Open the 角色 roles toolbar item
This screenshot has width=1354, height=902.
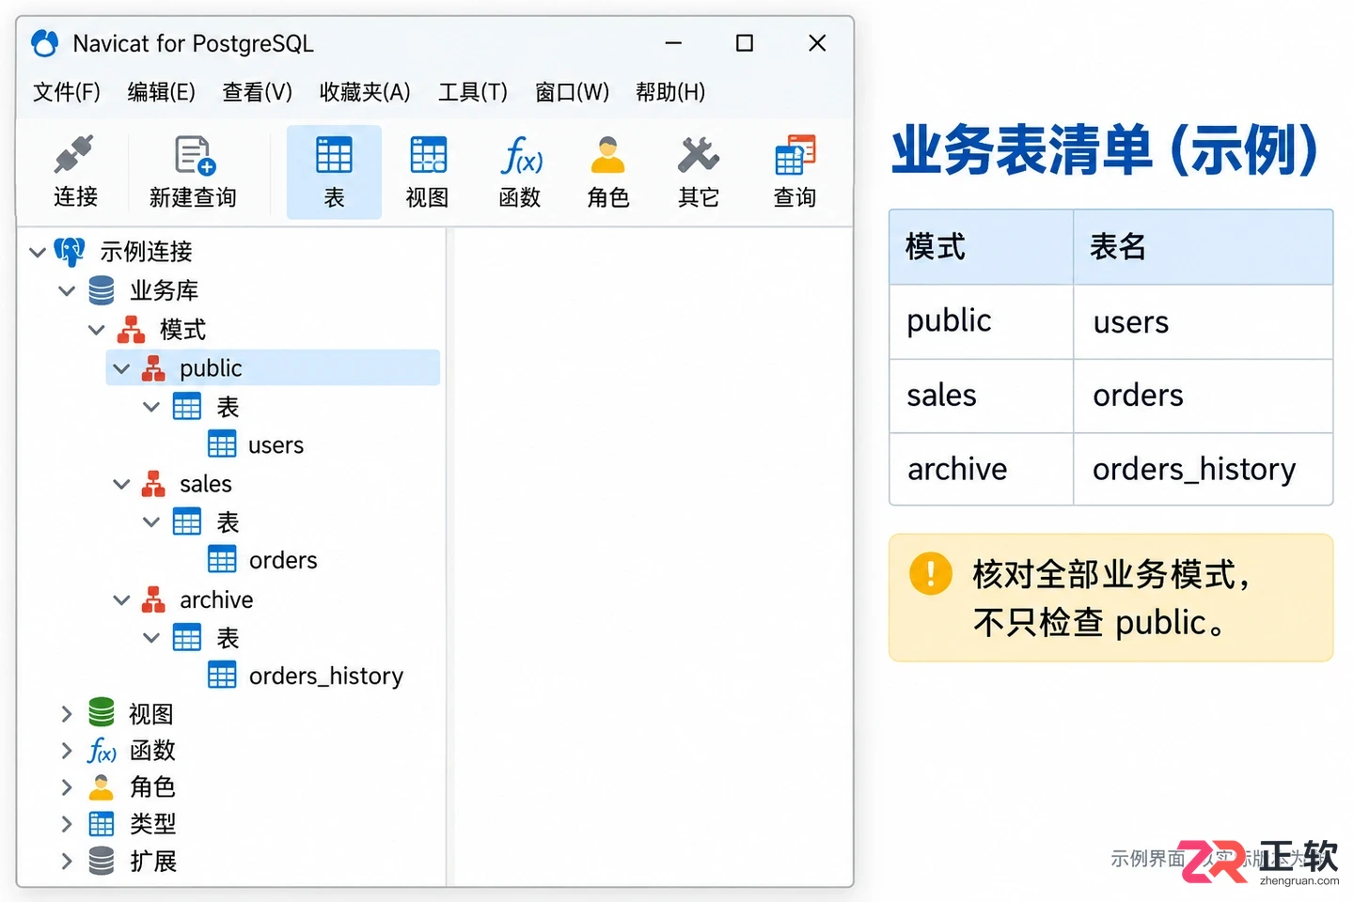(608, 172)
